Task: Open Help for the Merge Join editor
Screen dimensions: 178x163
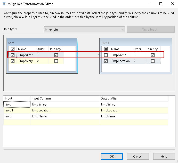Action: (164, 156)
